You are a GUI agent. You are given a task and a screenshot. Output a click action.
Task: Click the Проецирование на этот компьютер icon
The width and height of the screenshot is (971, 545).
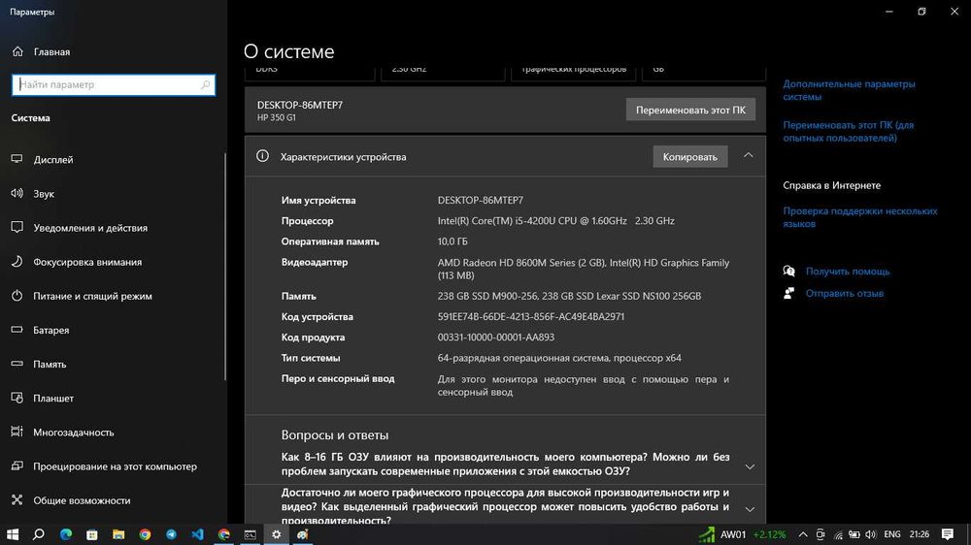[x=17, y=465]
